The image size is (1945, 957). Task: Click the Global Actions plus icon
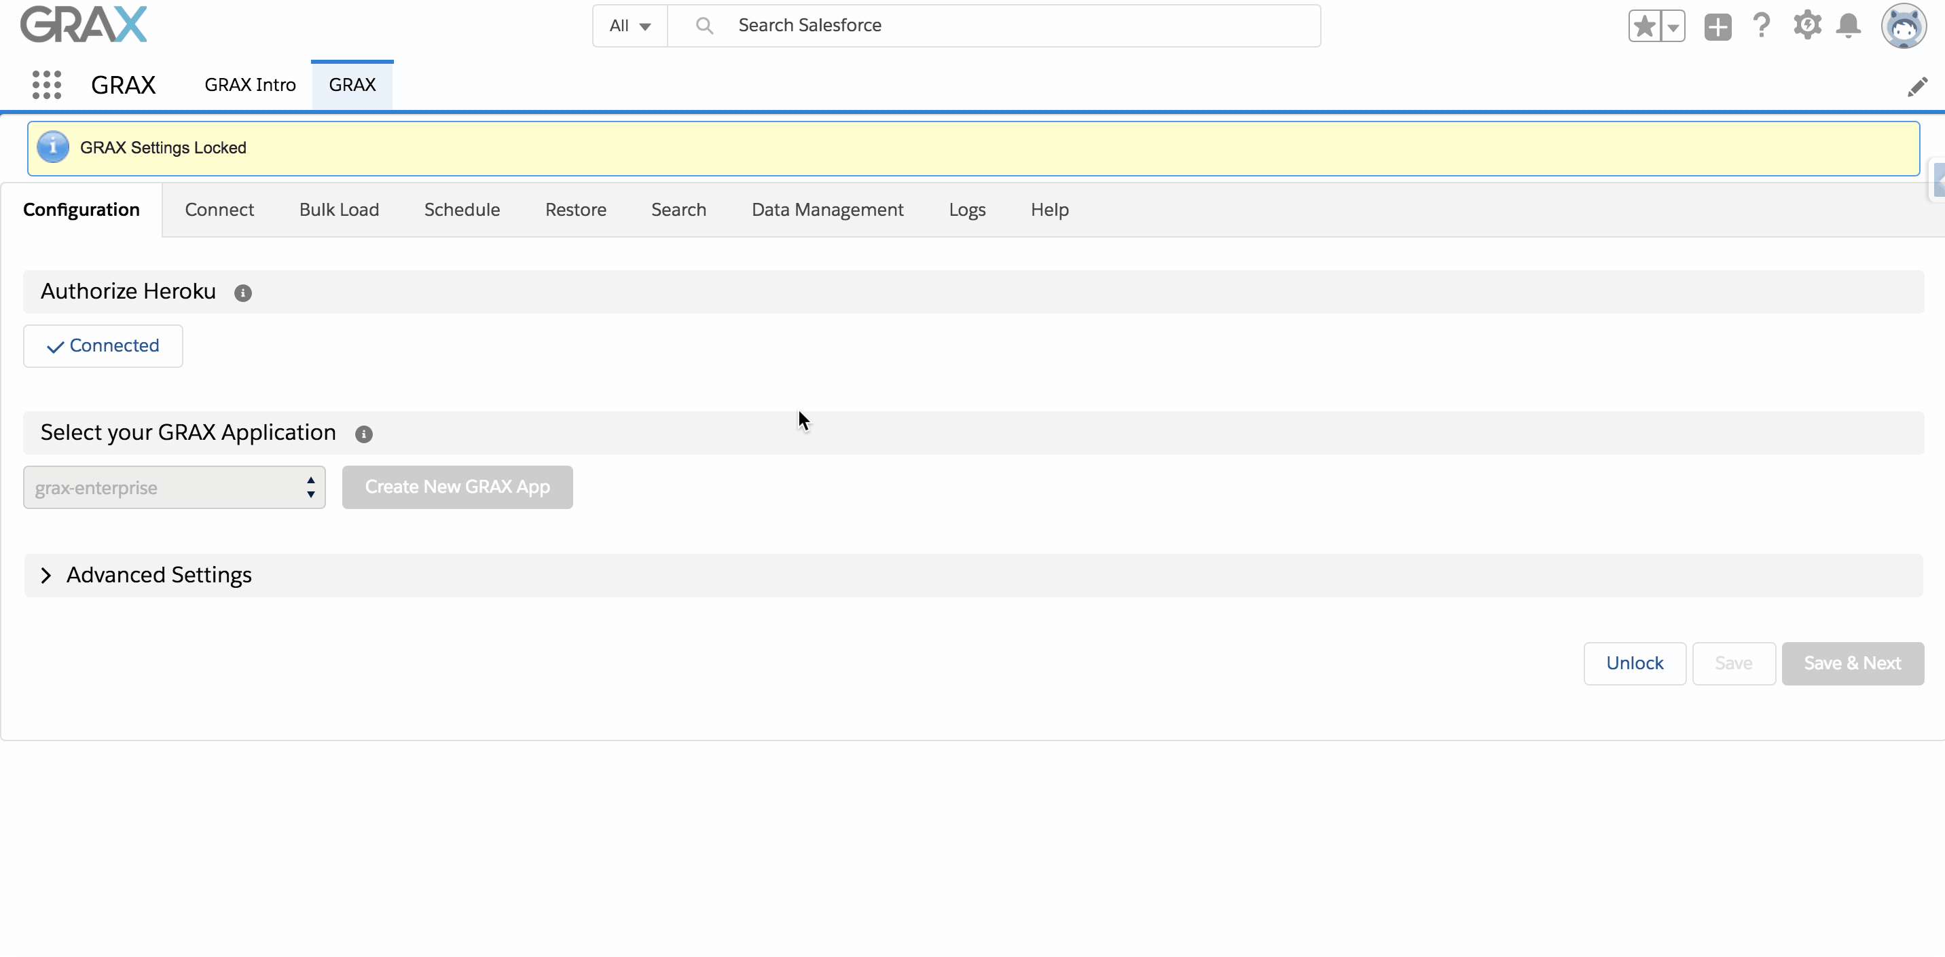click(1717, 26)
